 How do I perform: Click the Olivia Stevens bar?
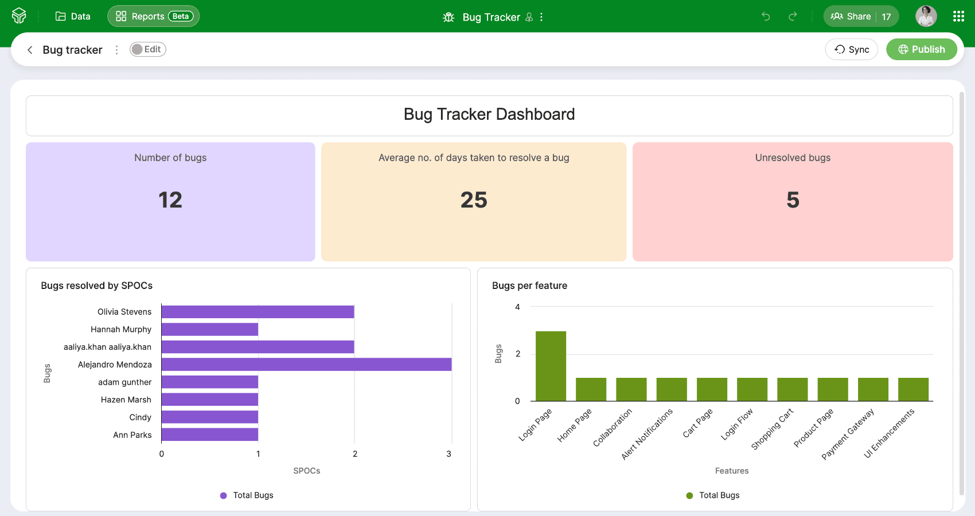tap(258, 312)
